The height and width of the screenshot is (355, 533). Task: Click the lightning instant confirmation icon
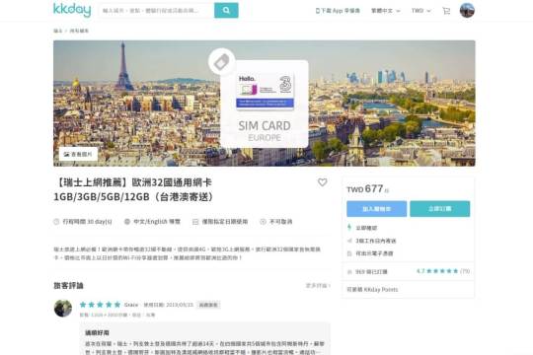tap(349, 228)
